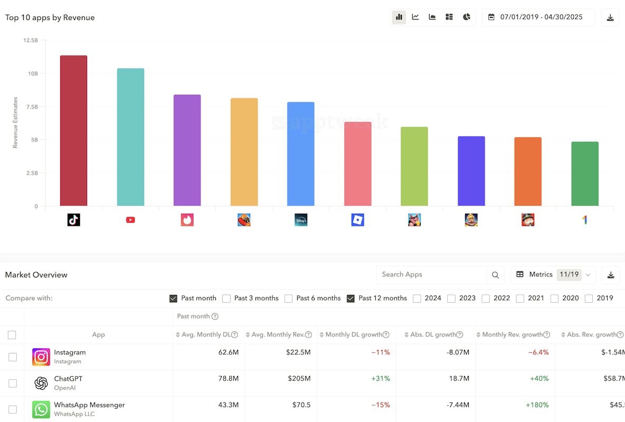The image size is (625, 422).
Task: Click the Candy Crush app icon under the chart
Action: [244, 219]
